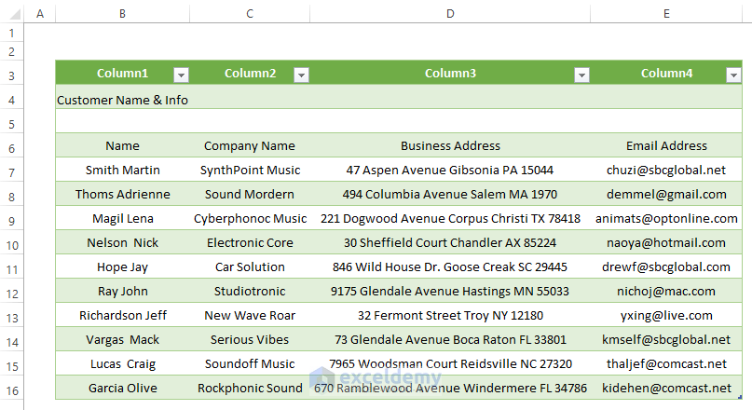The width and height of the screenshot is (752, 410).
Task: Open the Column4 filter dropdown
Action: coord(733,75)
